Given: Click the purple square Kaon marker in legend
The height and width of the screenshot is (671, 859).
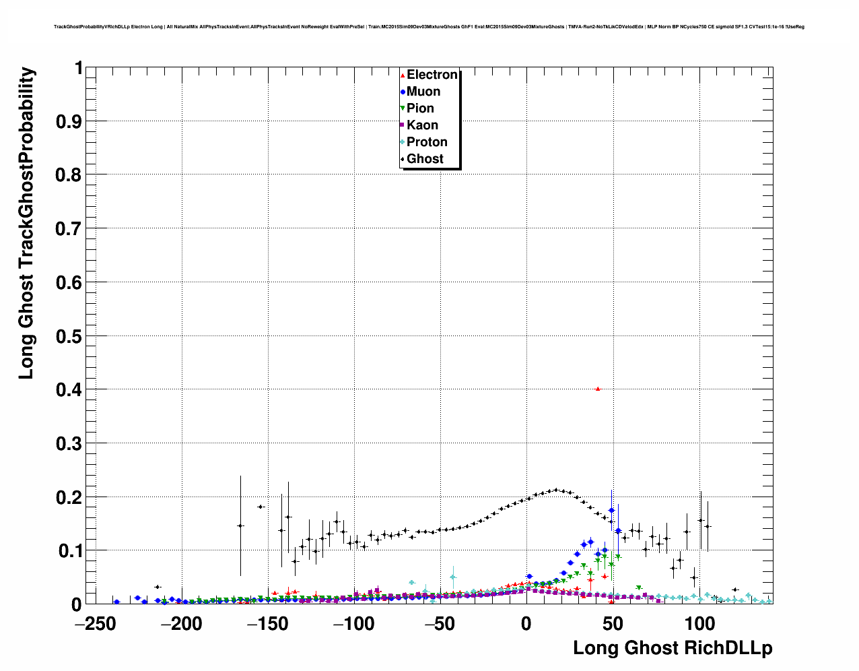Looking at the screenshot, I should (403, 125).
